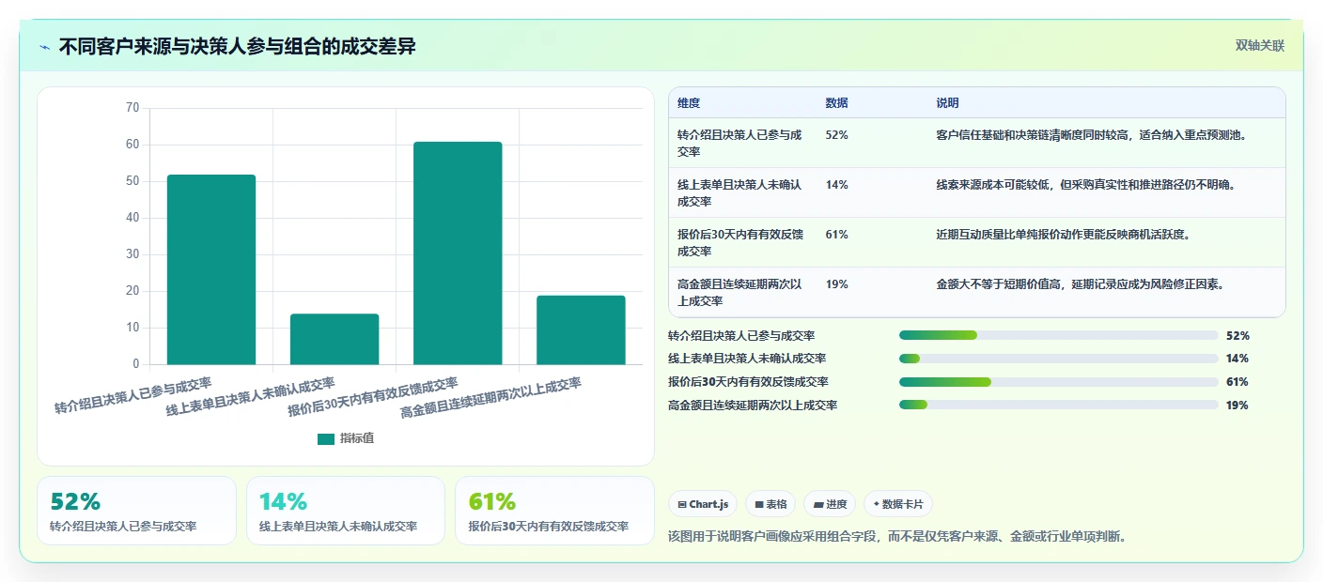Select the 进度 tag chip
This screenshot has width=1323, height=582.
tap(830, 504)
